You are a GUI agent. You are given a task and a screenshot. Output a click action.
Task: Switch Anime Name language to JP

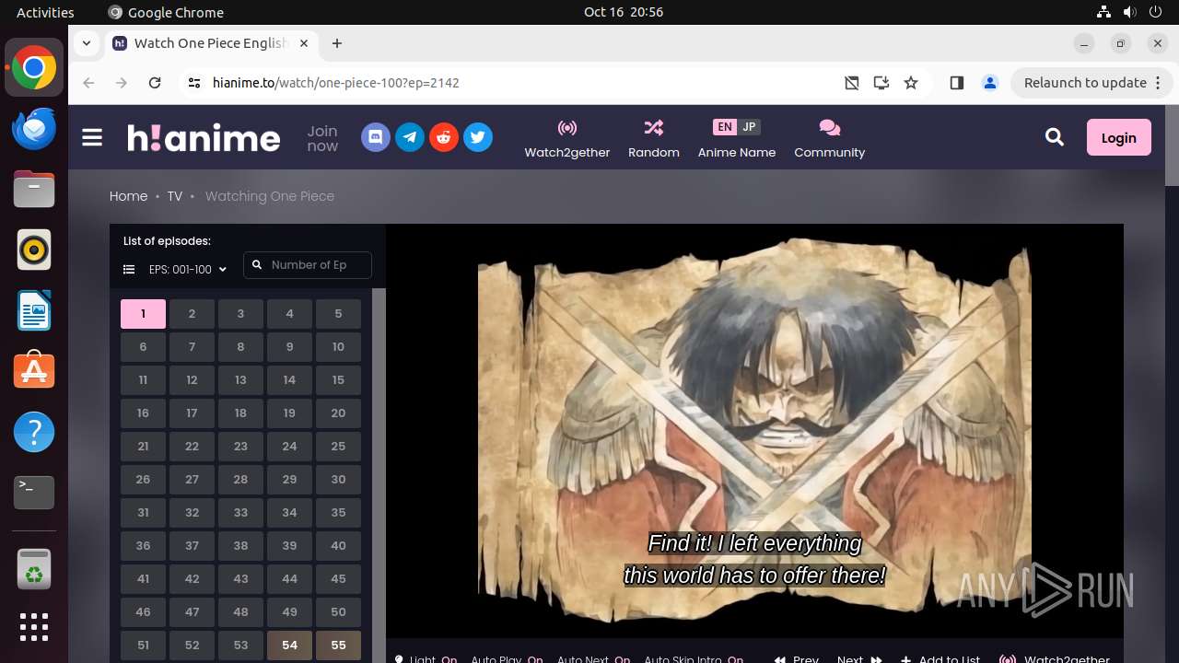point(749,127)
